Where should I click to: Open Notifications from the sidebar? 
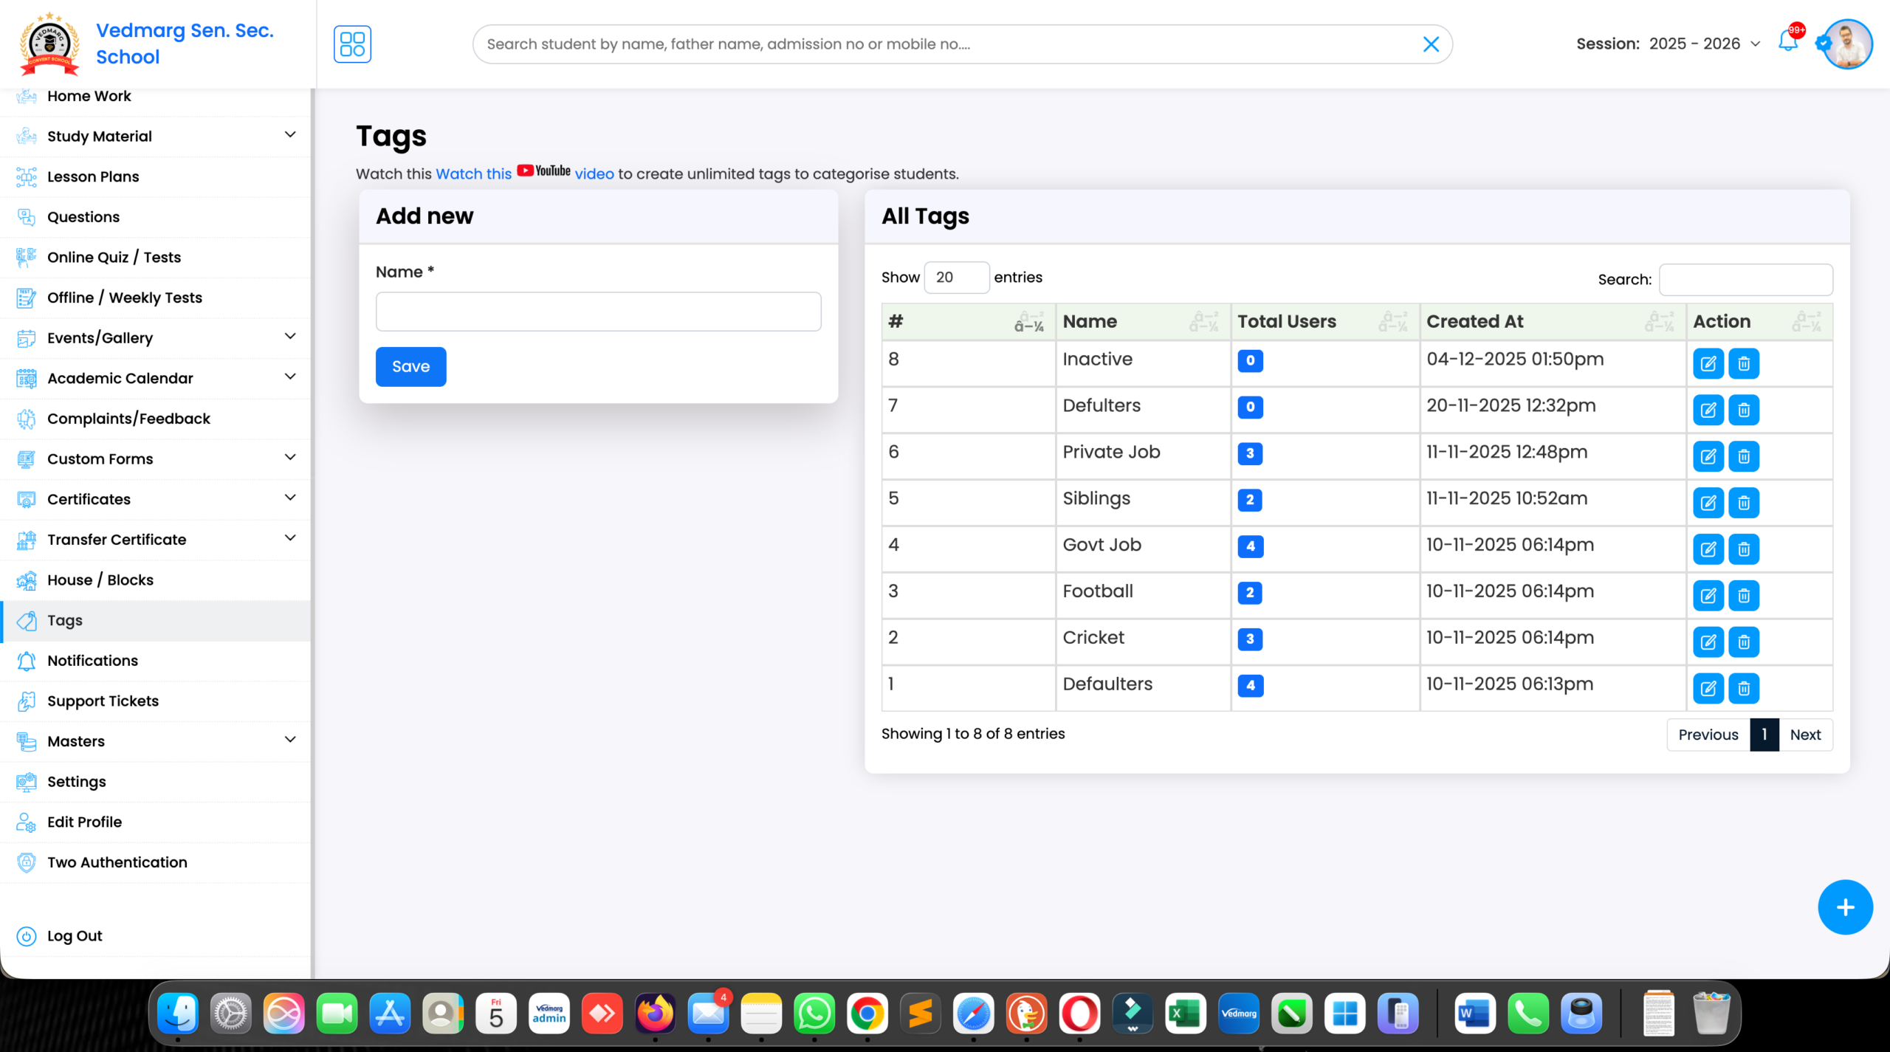click(92, 660)
